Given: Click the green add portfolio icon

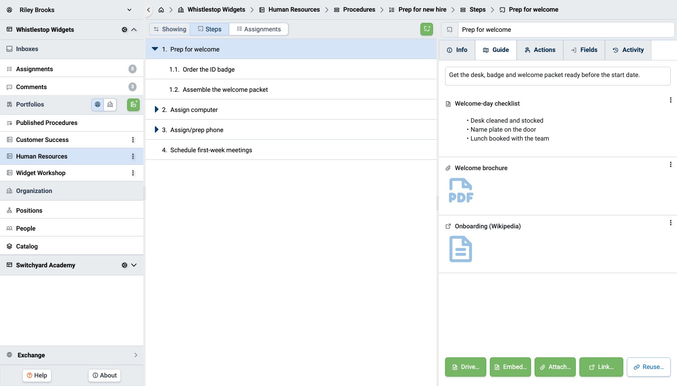Looking at the screenshot, I should click(133, 104).
